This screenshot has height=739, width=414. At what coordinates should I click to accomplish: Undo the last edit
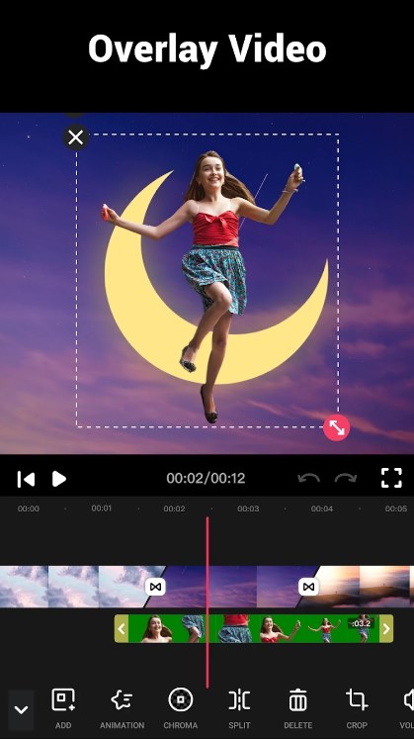coord(308,479)
